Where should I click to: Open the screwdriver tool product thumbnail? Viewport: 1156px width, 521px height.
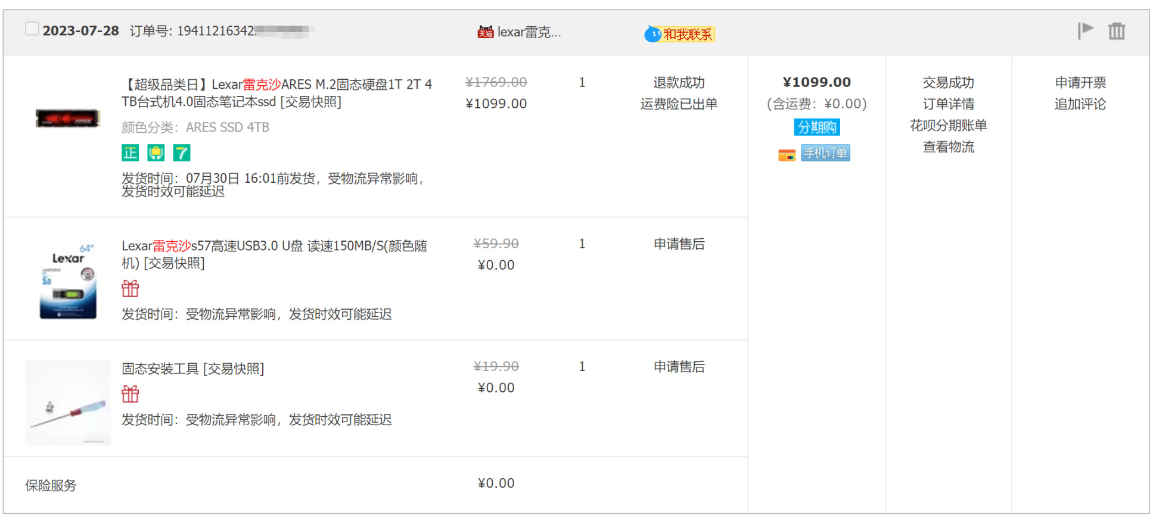[68, 403]
